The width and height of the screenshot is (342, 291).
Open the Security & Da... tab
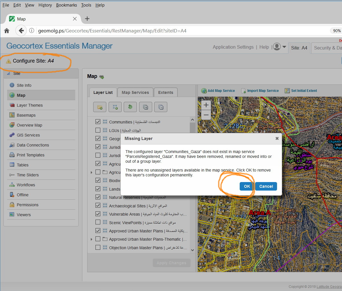pos(327,48)
